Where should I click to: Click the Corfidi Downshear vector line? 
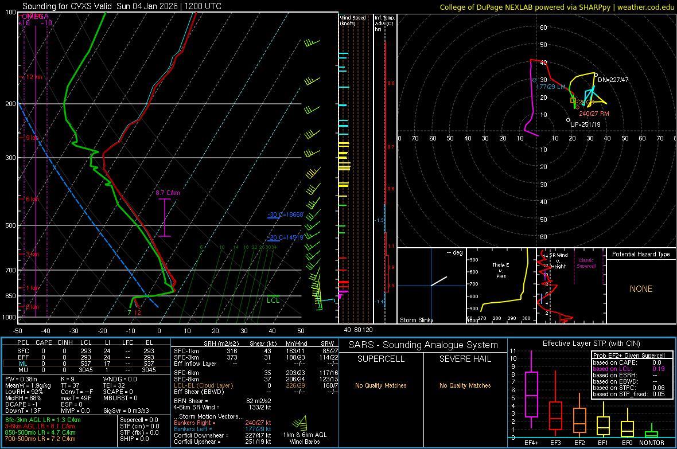223,436
